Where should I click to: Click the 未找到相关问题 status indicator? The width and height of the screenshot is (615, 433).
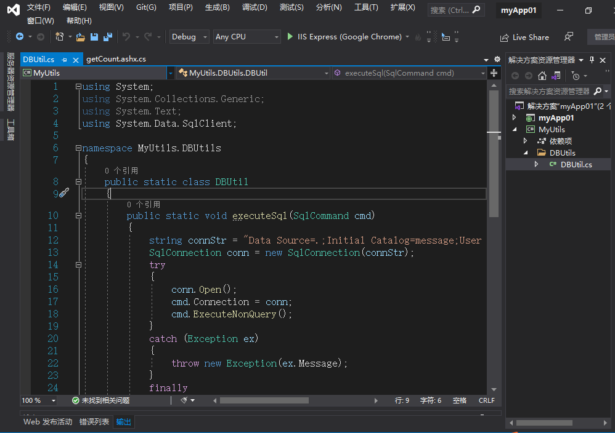click(101, 400)
